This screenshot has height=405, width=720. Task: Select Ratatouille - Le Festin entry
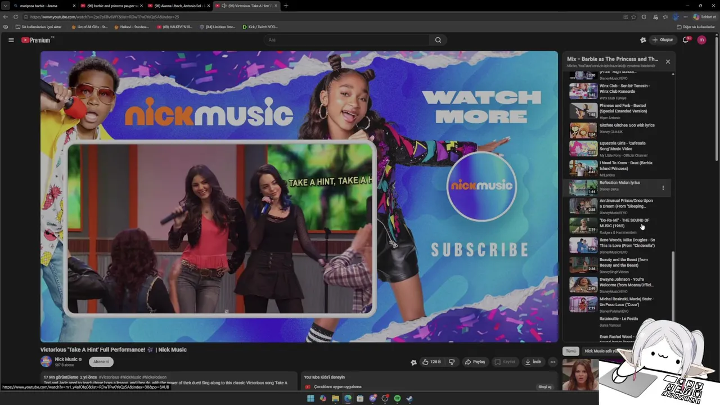[616, 322]
